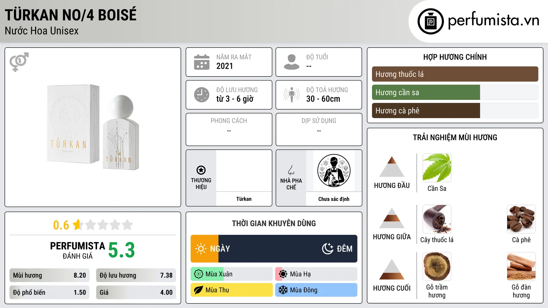Viewport: 548px width, 308px height.
Task: Click the launch year value 2021
Action: coord(224,66)
